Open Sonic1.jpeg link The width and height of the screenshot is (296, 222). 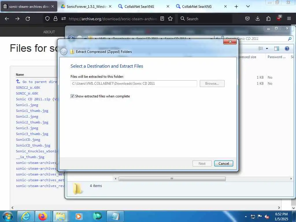pyautogui.click(x=27, y=105)
